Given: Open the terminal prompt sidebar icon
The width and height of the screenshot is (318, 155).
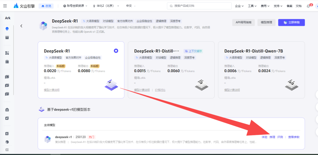Looking at the screenshot, I should point(7,77).
